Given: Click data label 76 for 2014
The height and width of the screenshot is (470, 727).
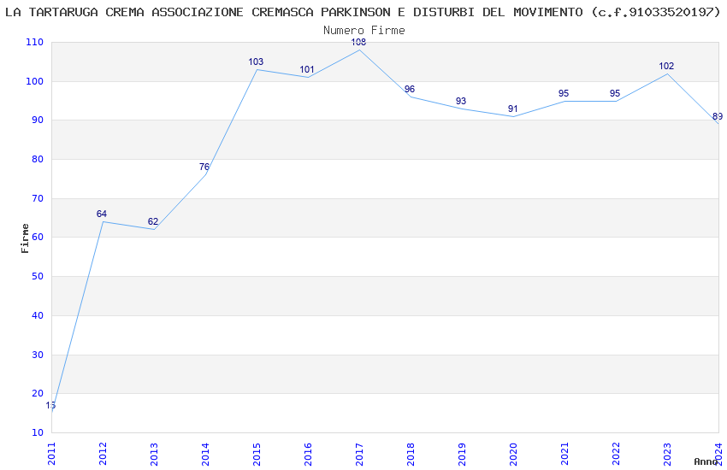Looking at the screenshot, I should 204,167.
